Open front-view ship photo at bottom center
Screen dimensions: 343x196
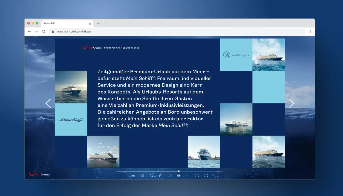click(204, 152)
